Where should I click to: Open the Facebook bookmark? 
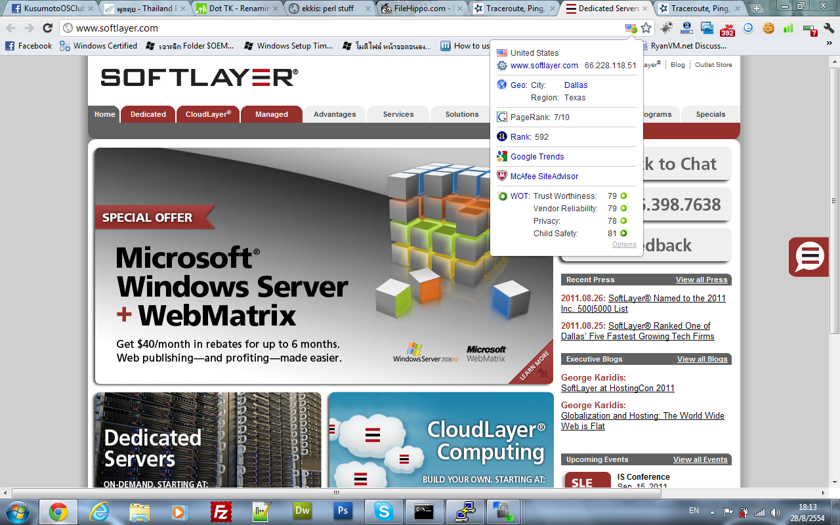(x=28, y=46)
